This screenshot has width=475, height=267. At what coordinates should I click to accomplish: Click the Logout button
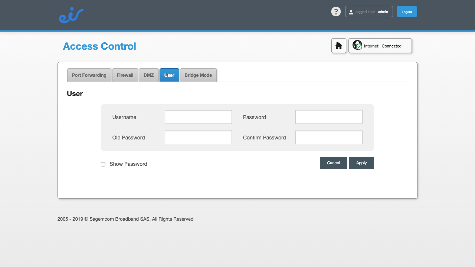(x=406, y=11)
